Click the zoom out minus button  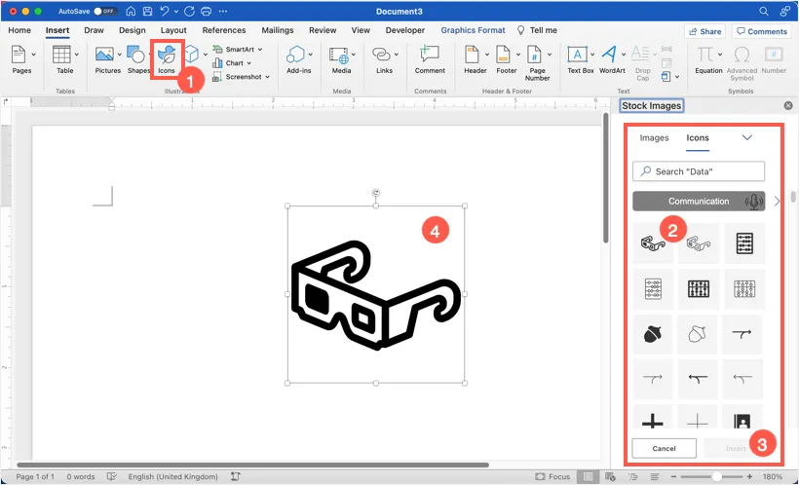tap(673, 477)
